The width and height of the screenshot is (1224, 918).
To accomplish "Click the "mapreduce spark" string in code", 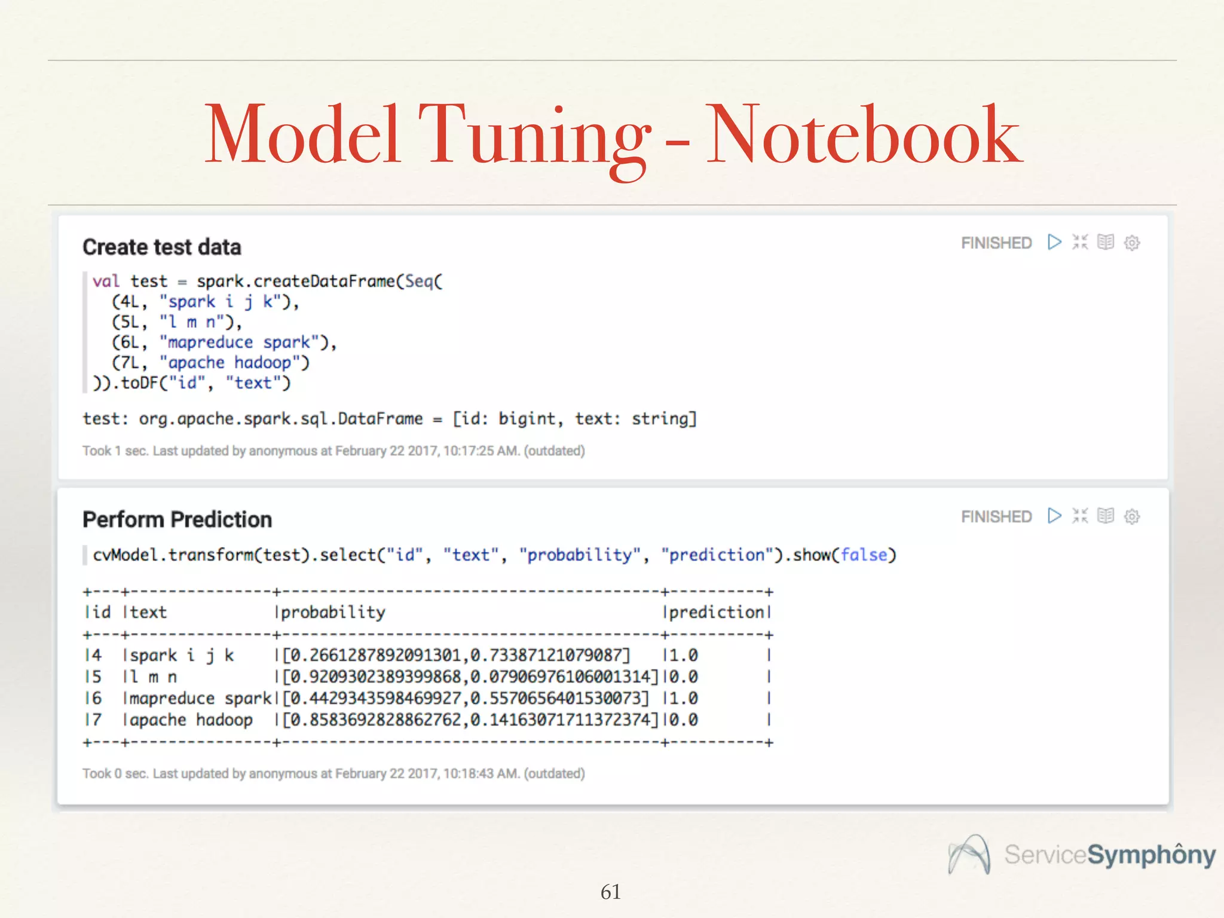I will coord(239,342).
